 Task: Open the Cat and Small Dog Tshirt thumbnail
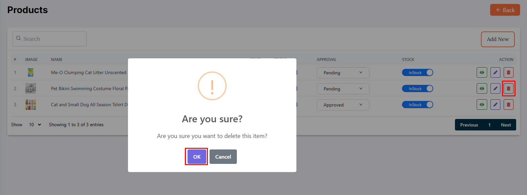click(x=31, y=105)
